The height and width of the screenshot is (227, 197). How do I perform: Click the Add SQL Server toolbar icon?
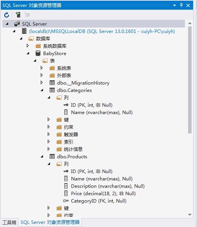tap(18, 15)
